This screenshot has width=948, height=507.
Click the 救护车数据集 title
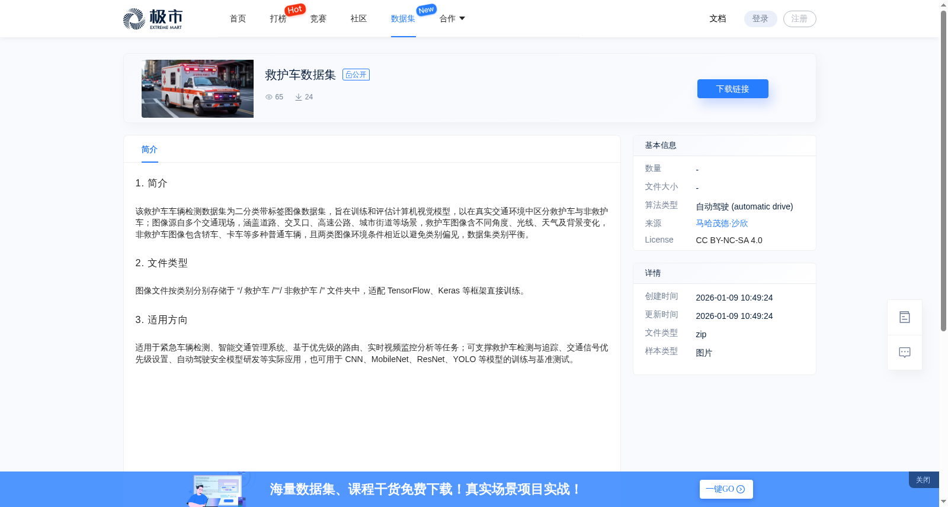point(300,75)
